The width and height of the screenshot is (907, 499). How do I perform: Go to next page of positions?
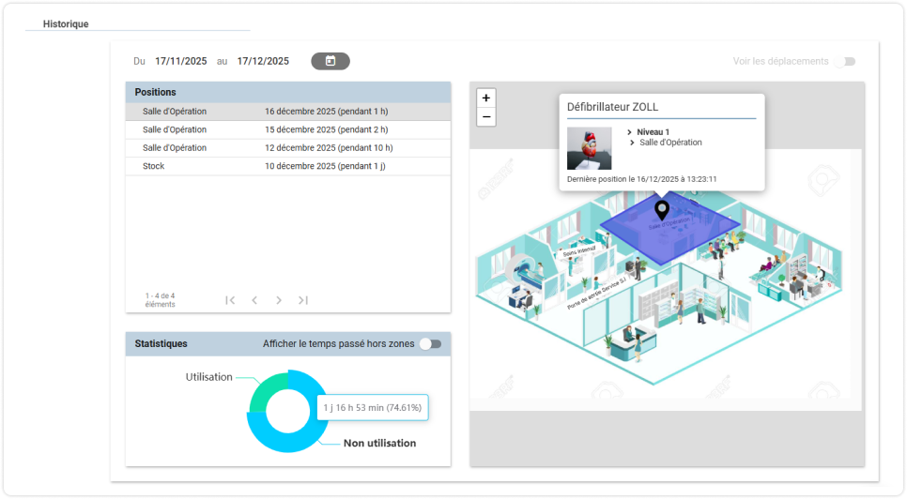click(279, 300)
